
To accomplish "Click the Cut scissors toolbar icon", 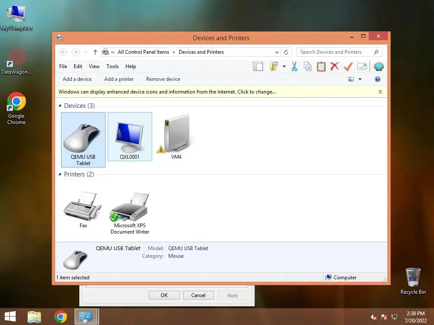I will pos(294,66).
